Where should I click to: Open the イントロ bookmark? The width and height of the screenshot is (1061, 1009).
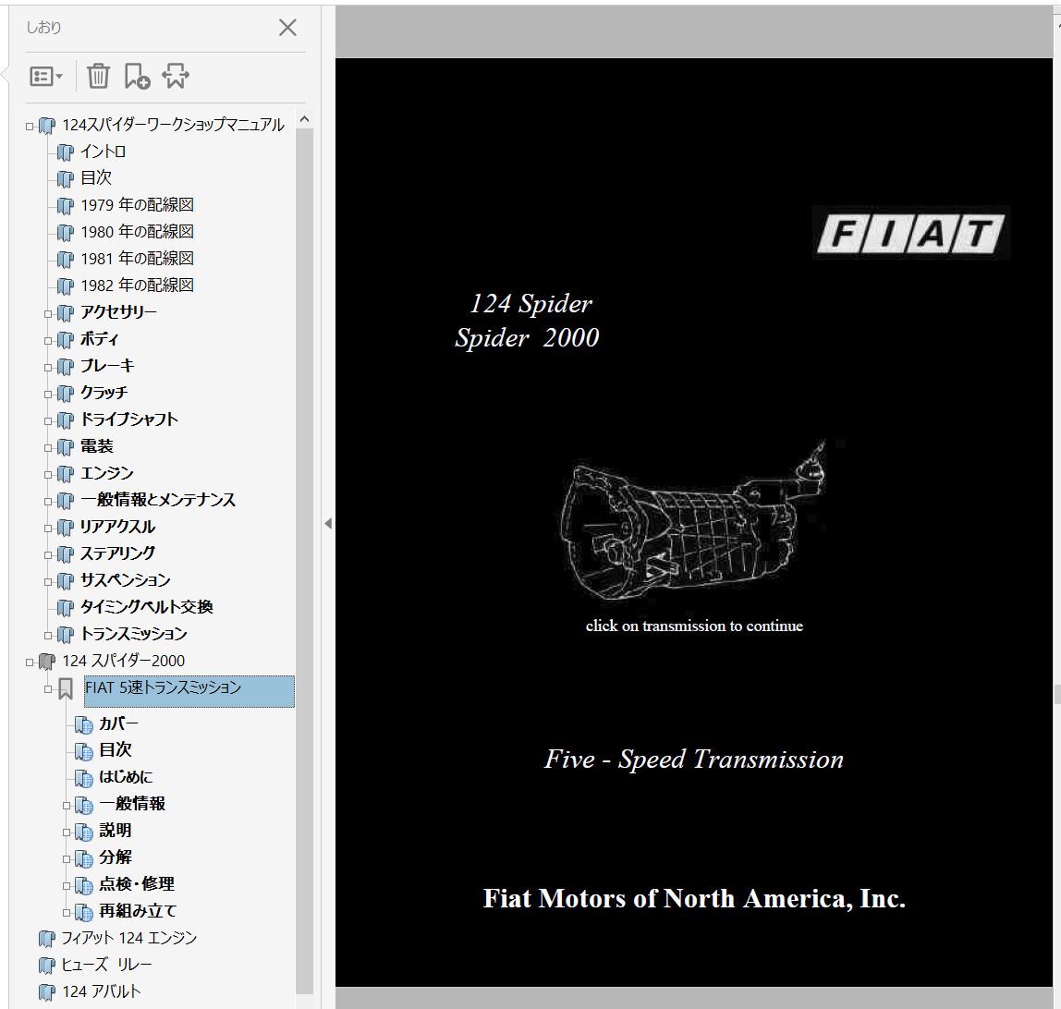coord(103,152)
